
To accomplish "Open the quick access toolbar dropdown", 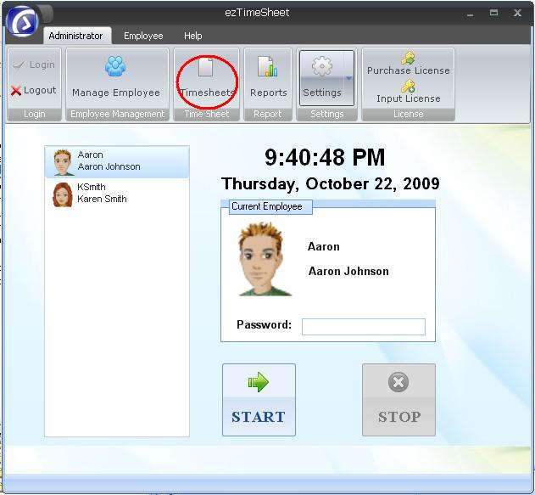I will [x=46, y=14].
